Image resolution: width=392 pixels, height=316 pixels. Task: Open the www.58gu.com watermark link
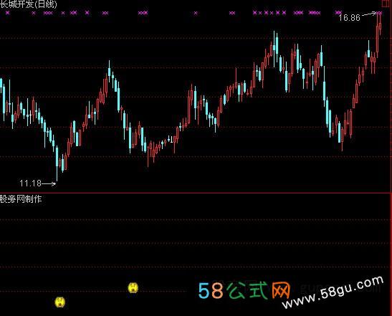[333, 292]
